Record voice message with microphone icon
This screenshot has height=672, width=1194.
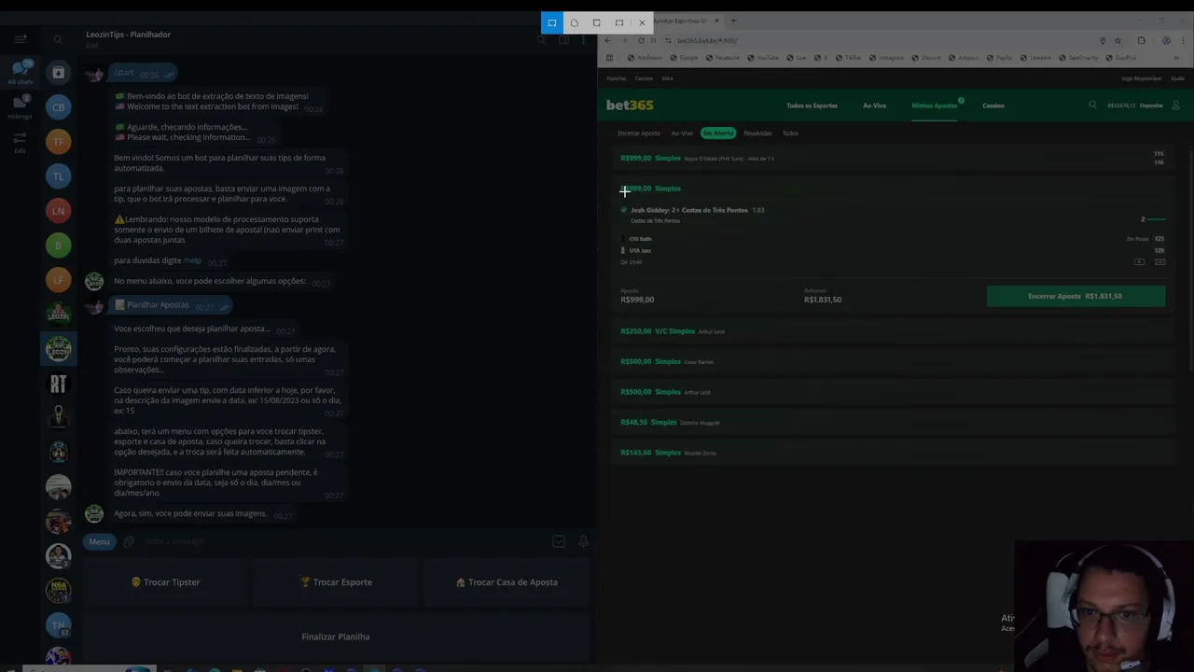click(x=583, y=541)
